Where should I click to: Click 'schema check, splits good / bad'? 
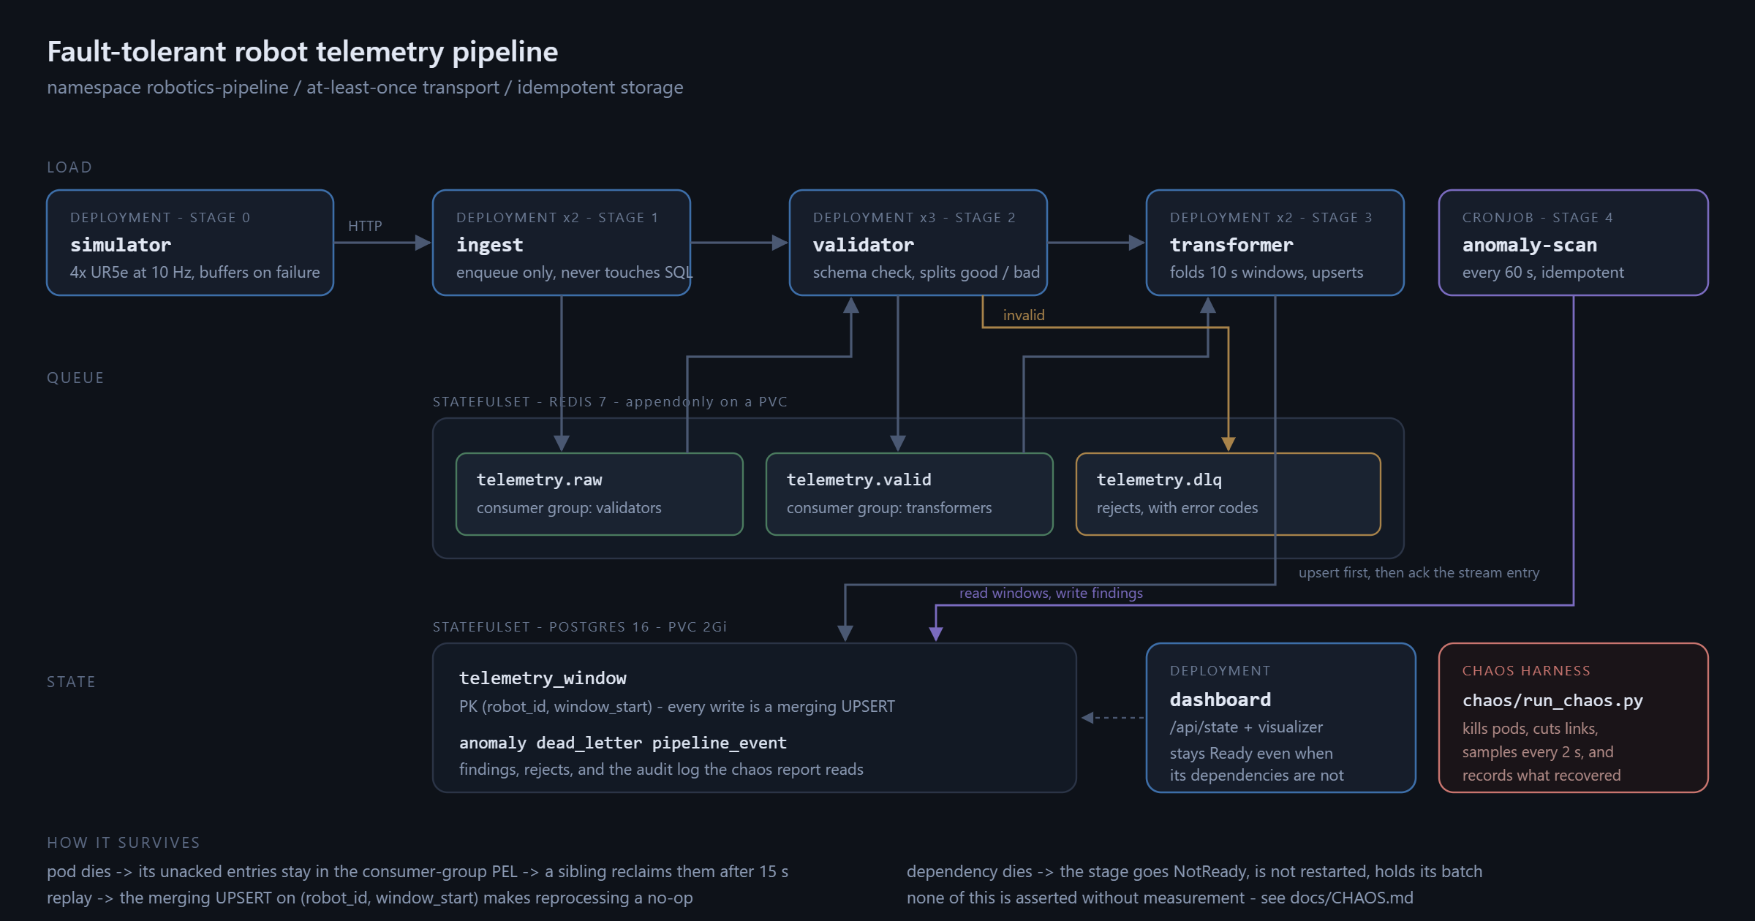click(x=926, y=273)
